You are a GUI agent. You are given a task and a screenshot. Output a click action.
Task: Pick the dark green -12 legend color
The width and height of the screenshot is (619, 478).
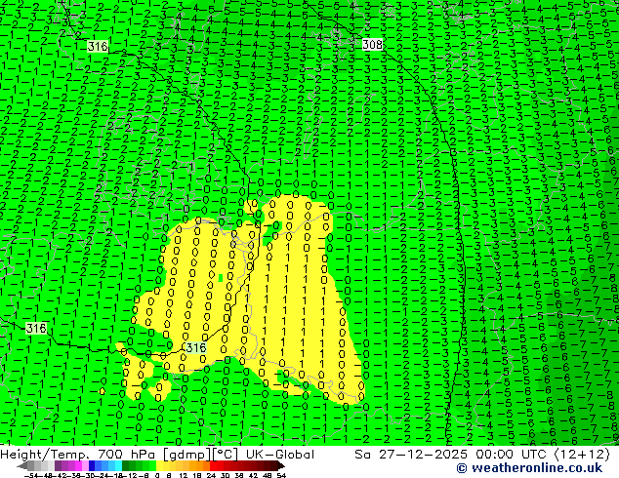[x=126, y=466]
